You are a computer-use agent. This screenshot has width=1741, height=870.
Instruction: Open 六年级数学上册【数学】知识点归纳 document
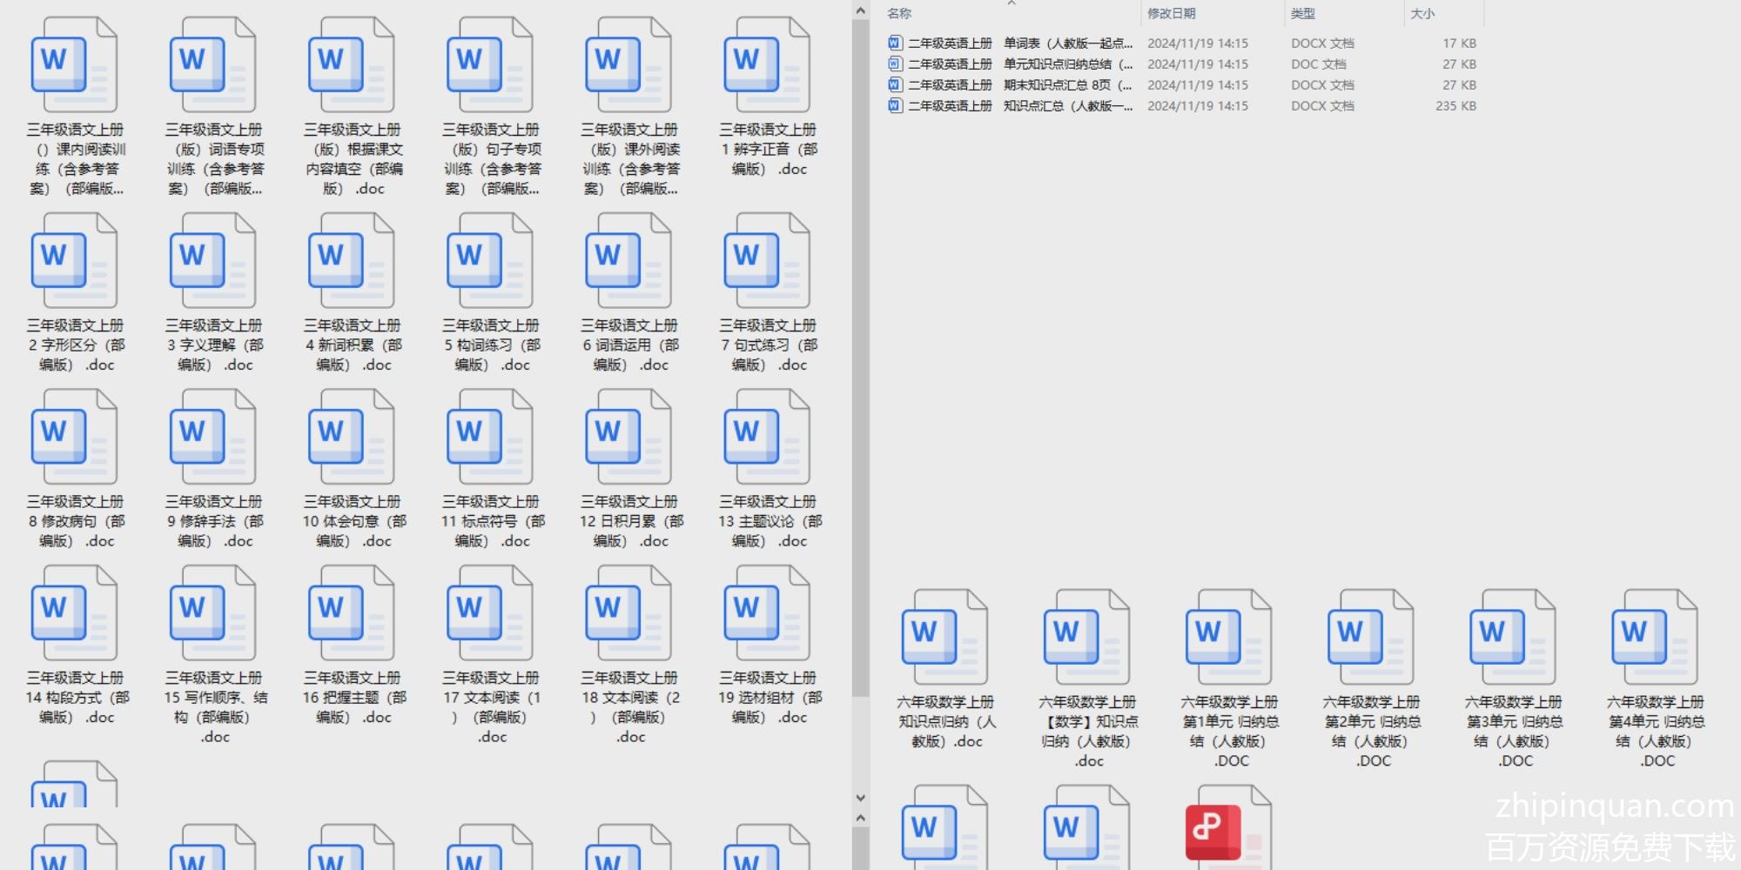point(1087,638)
